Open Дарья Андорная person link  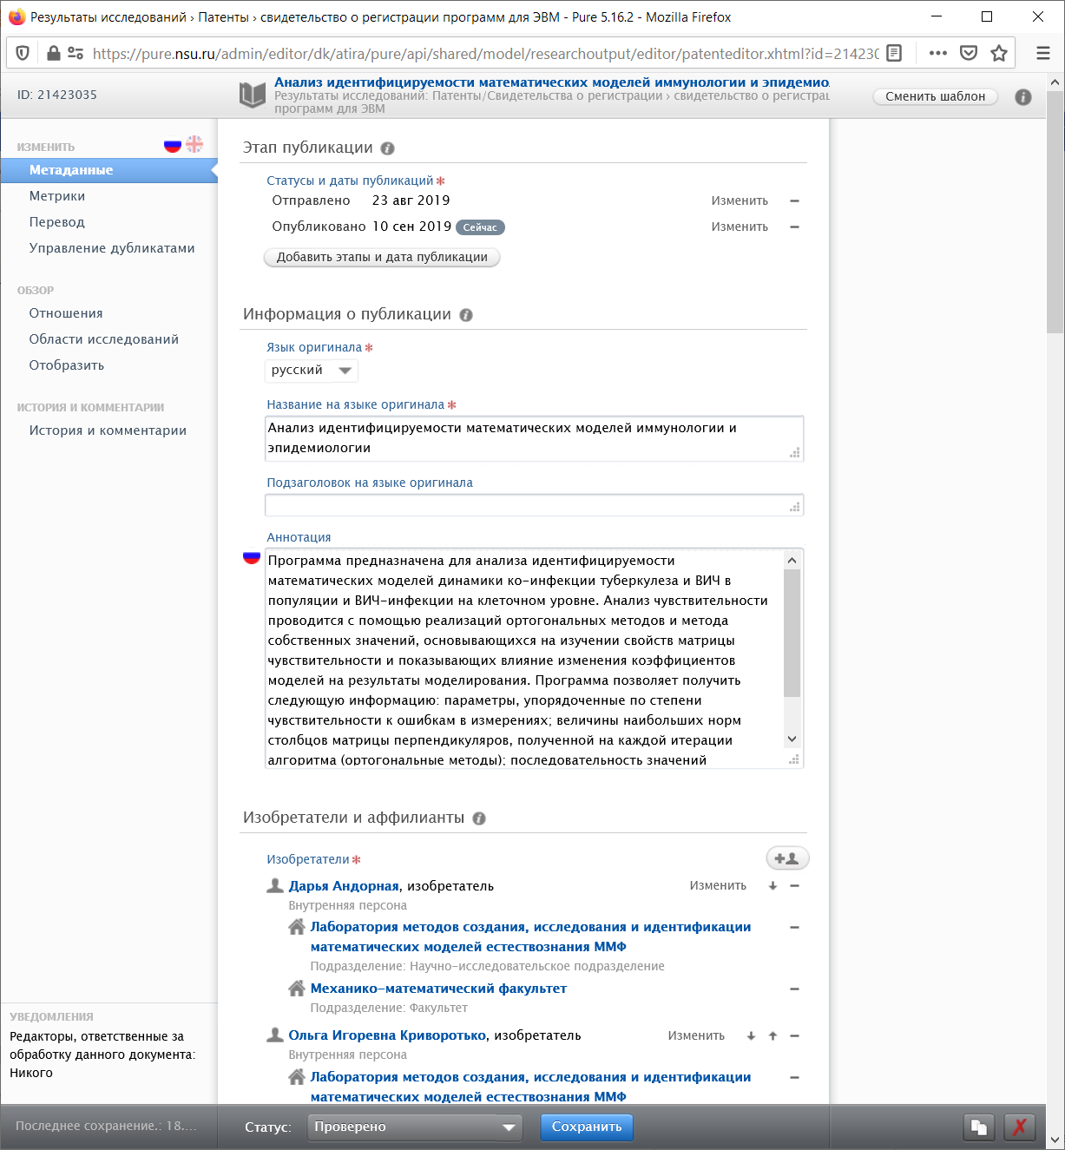344,886
